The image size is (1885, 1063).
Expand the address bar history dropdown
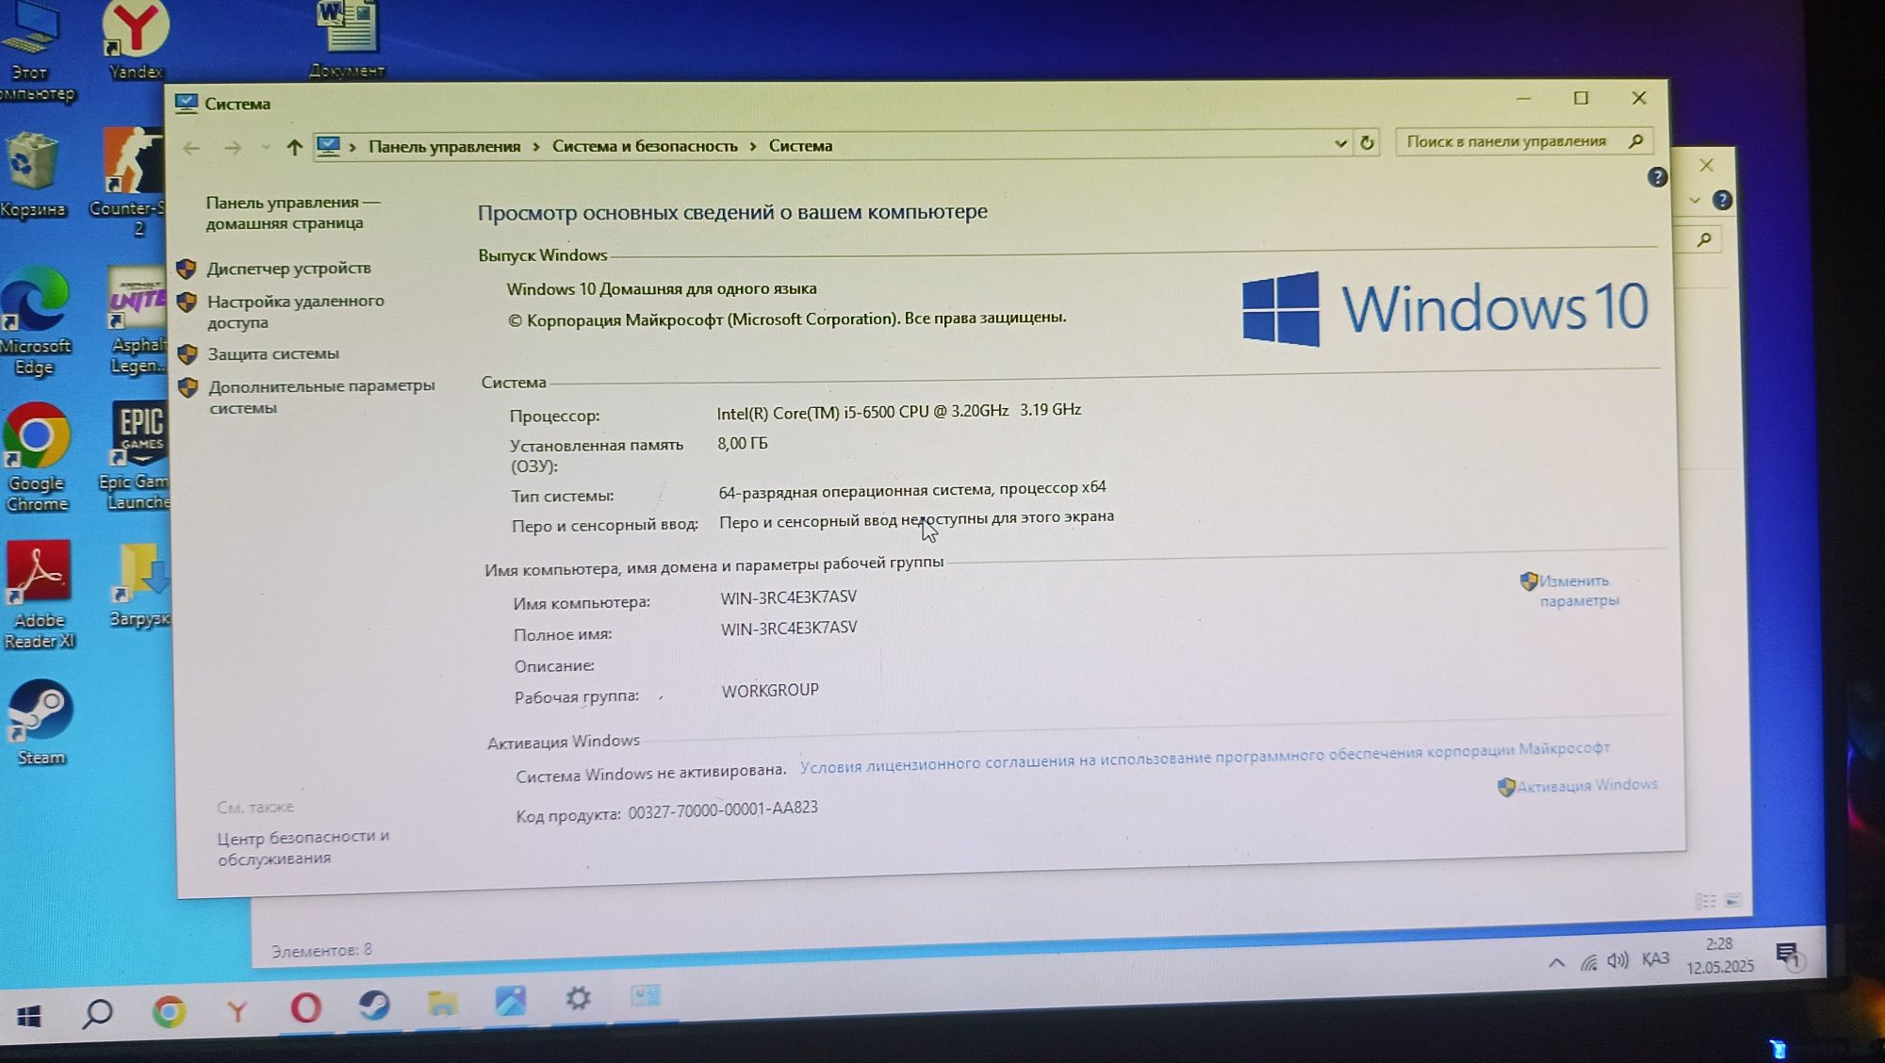click(x=1340, y=143)
